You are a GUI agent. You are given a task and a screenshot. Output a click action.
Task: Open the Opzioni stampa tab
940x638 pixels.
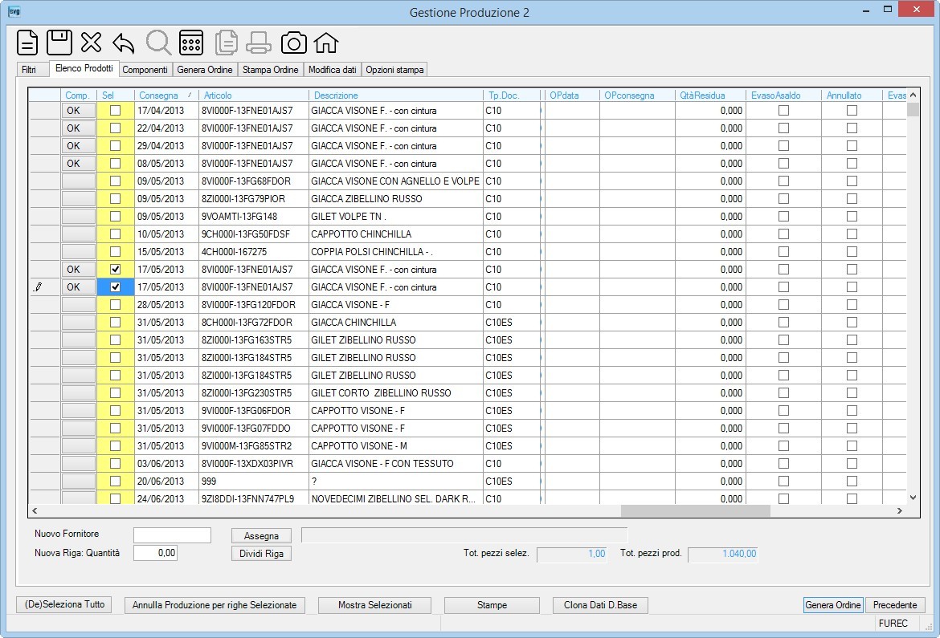pos(394,70)
